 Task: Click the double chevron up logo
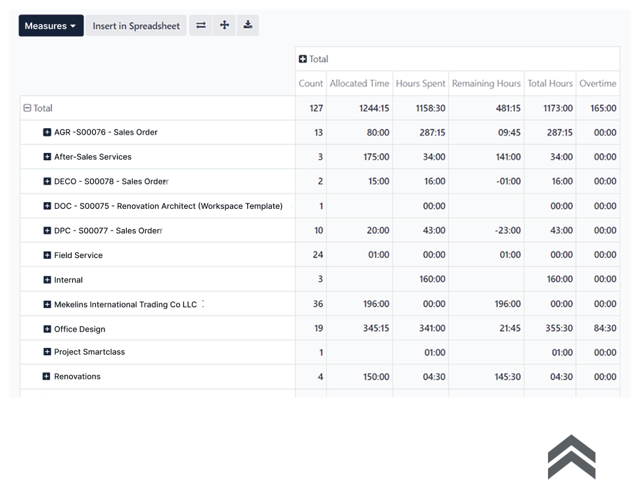[572, 456]
